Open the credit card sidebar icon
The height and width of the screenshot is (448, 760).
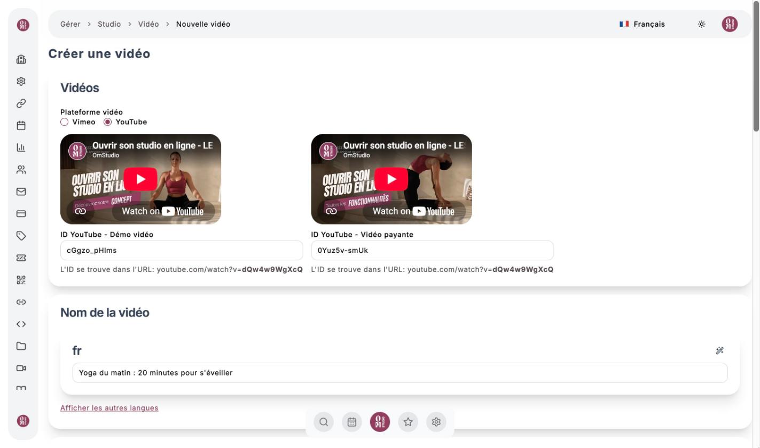coord(21,214)
